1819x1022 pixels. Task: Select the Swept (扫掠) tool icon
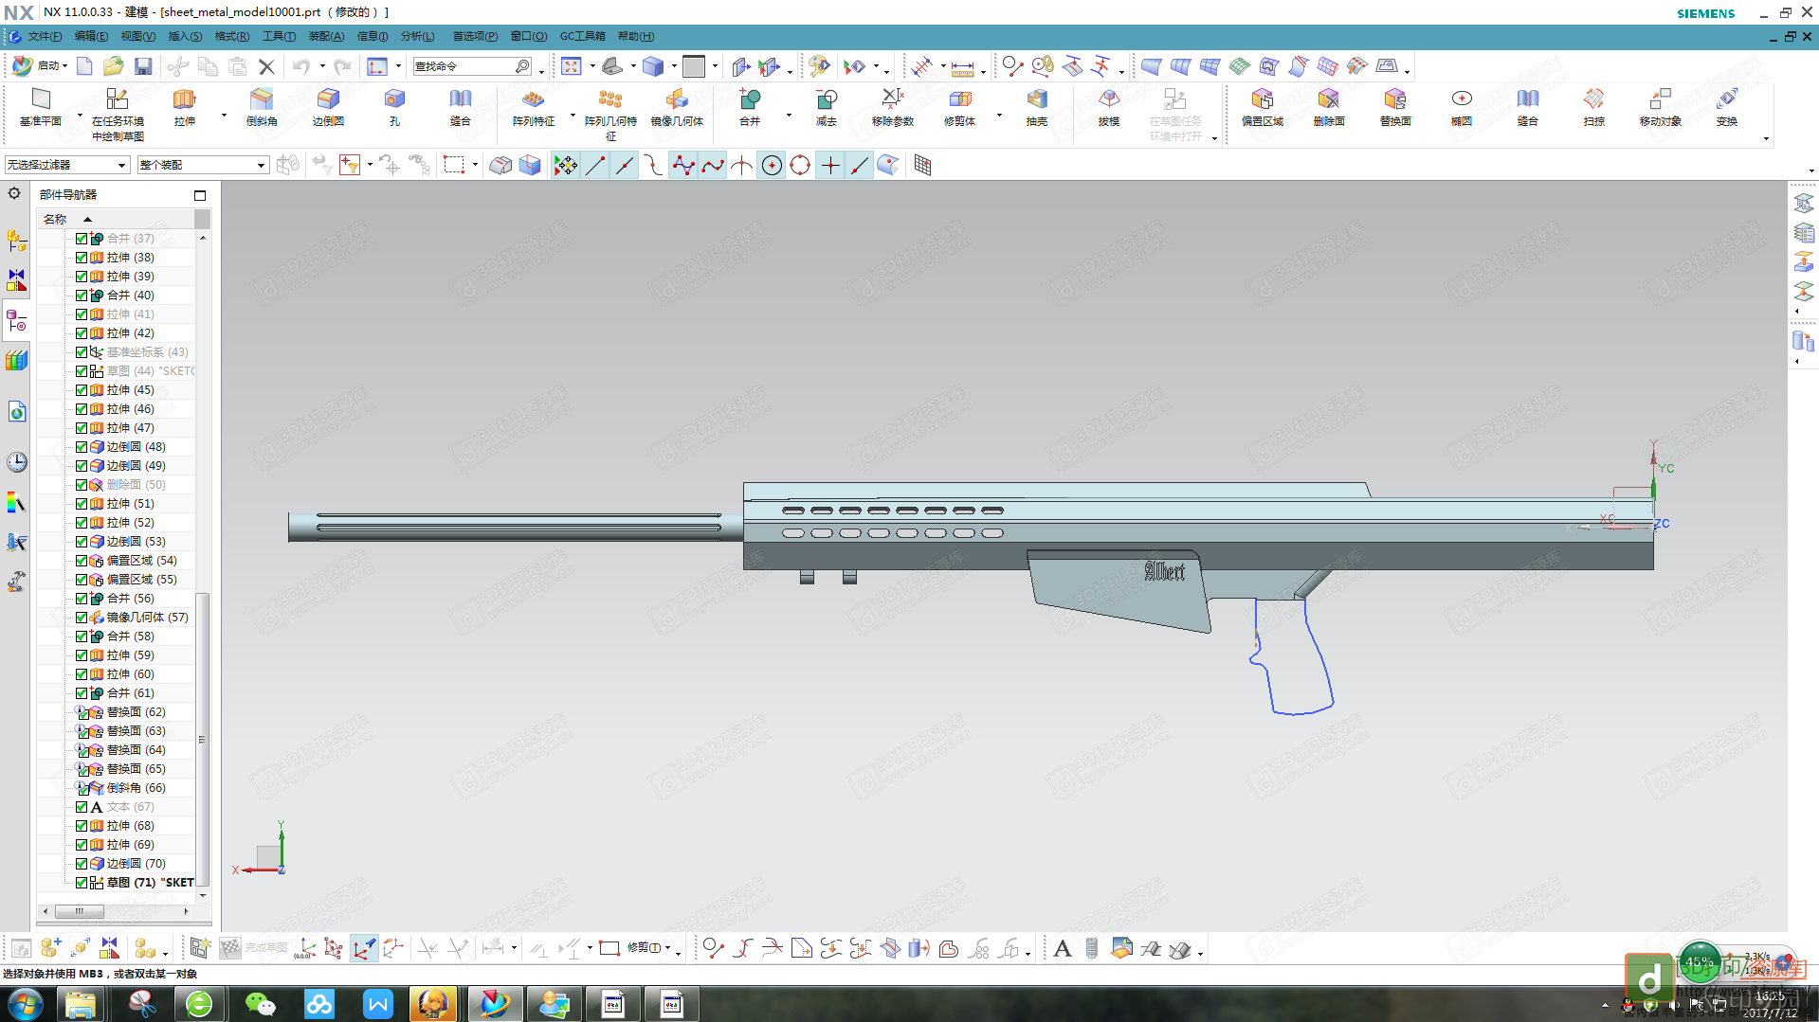1594,99
